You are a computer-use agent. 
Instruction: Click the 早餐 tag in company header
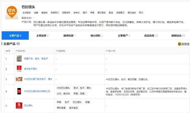pos(92,12)
